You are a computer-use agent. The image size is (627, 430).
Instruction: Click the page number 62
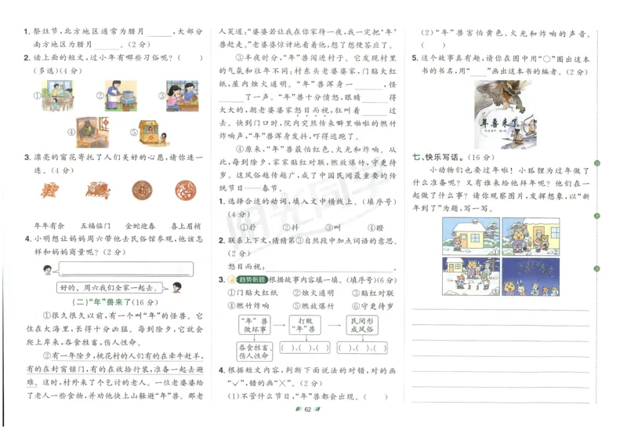click(x=307, y=409)
